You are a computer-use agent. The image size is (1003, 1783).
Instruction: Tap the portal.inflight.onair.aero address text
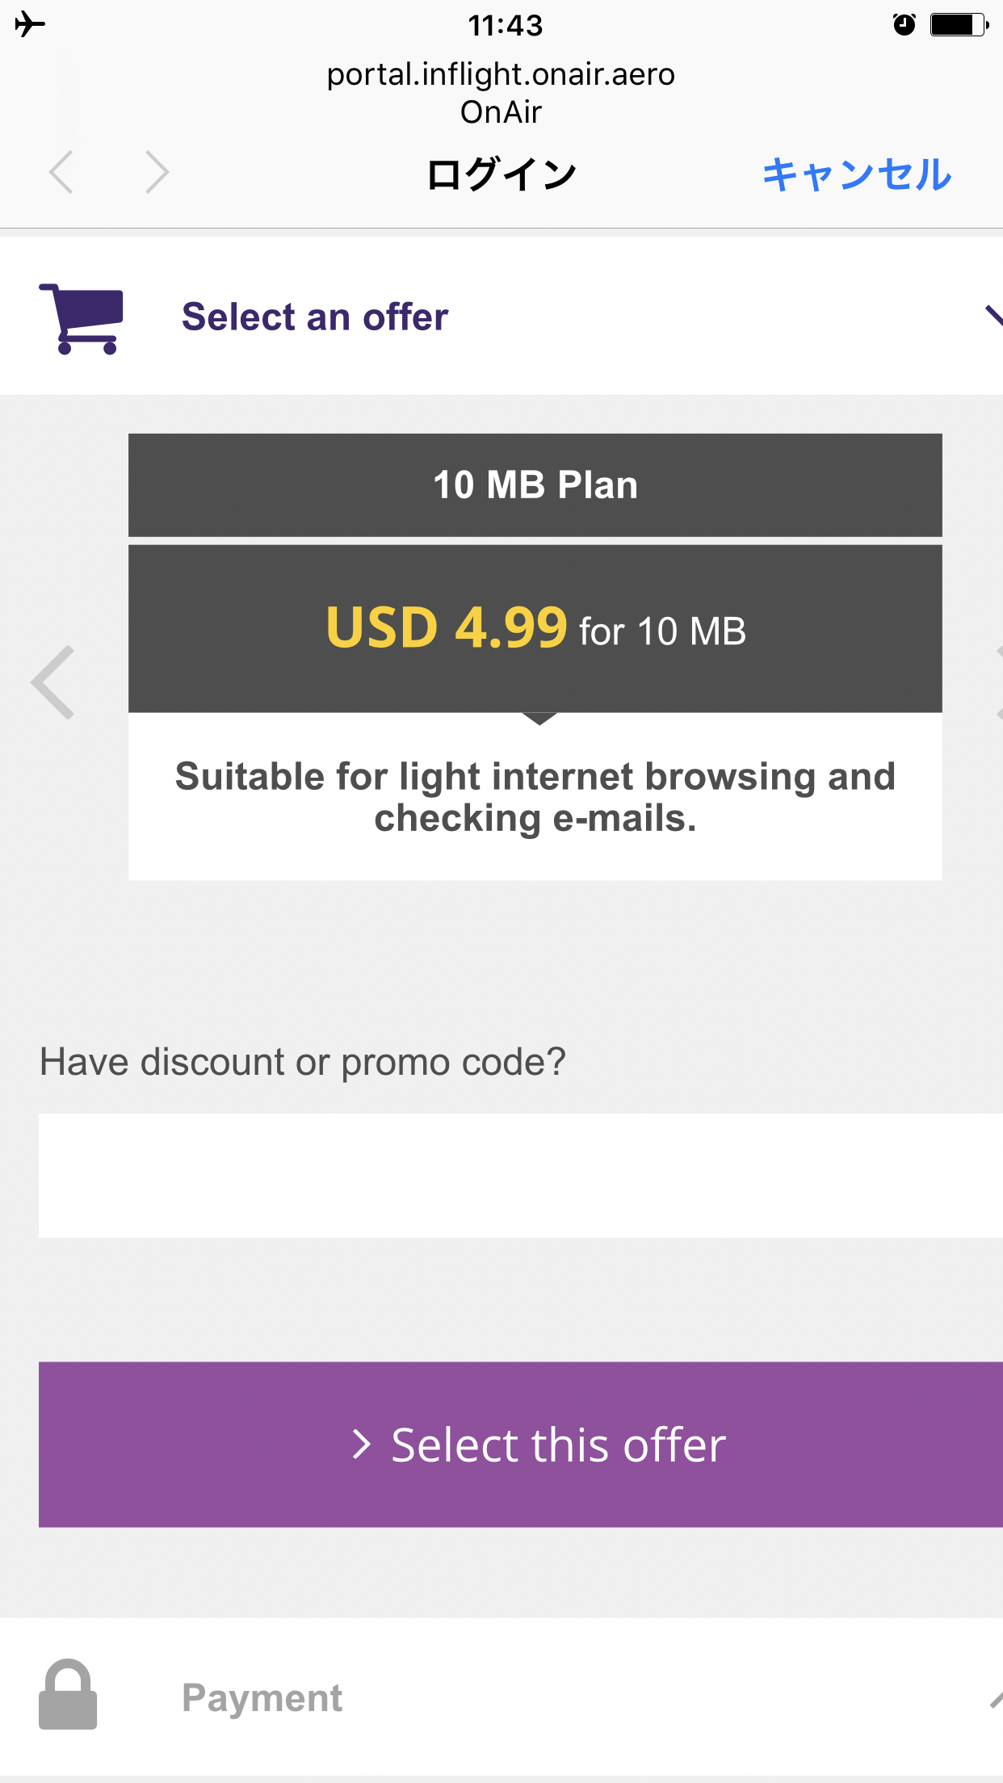pos(501,74)
